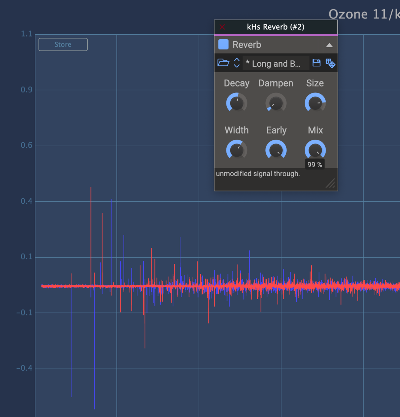Open the preset browser folder icon
400x417 pixels.
(223, 63)
